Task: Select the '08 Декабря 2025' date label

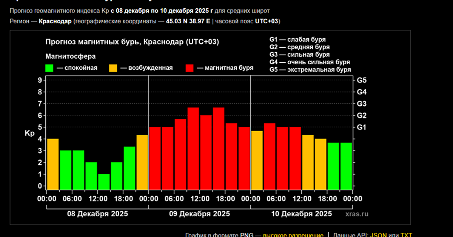Action: tap(97, 214)
